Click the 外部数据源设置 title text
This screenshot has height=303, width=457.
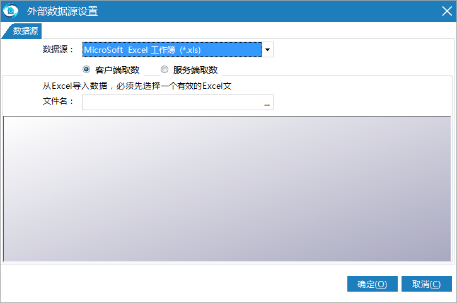coord(62,11)
